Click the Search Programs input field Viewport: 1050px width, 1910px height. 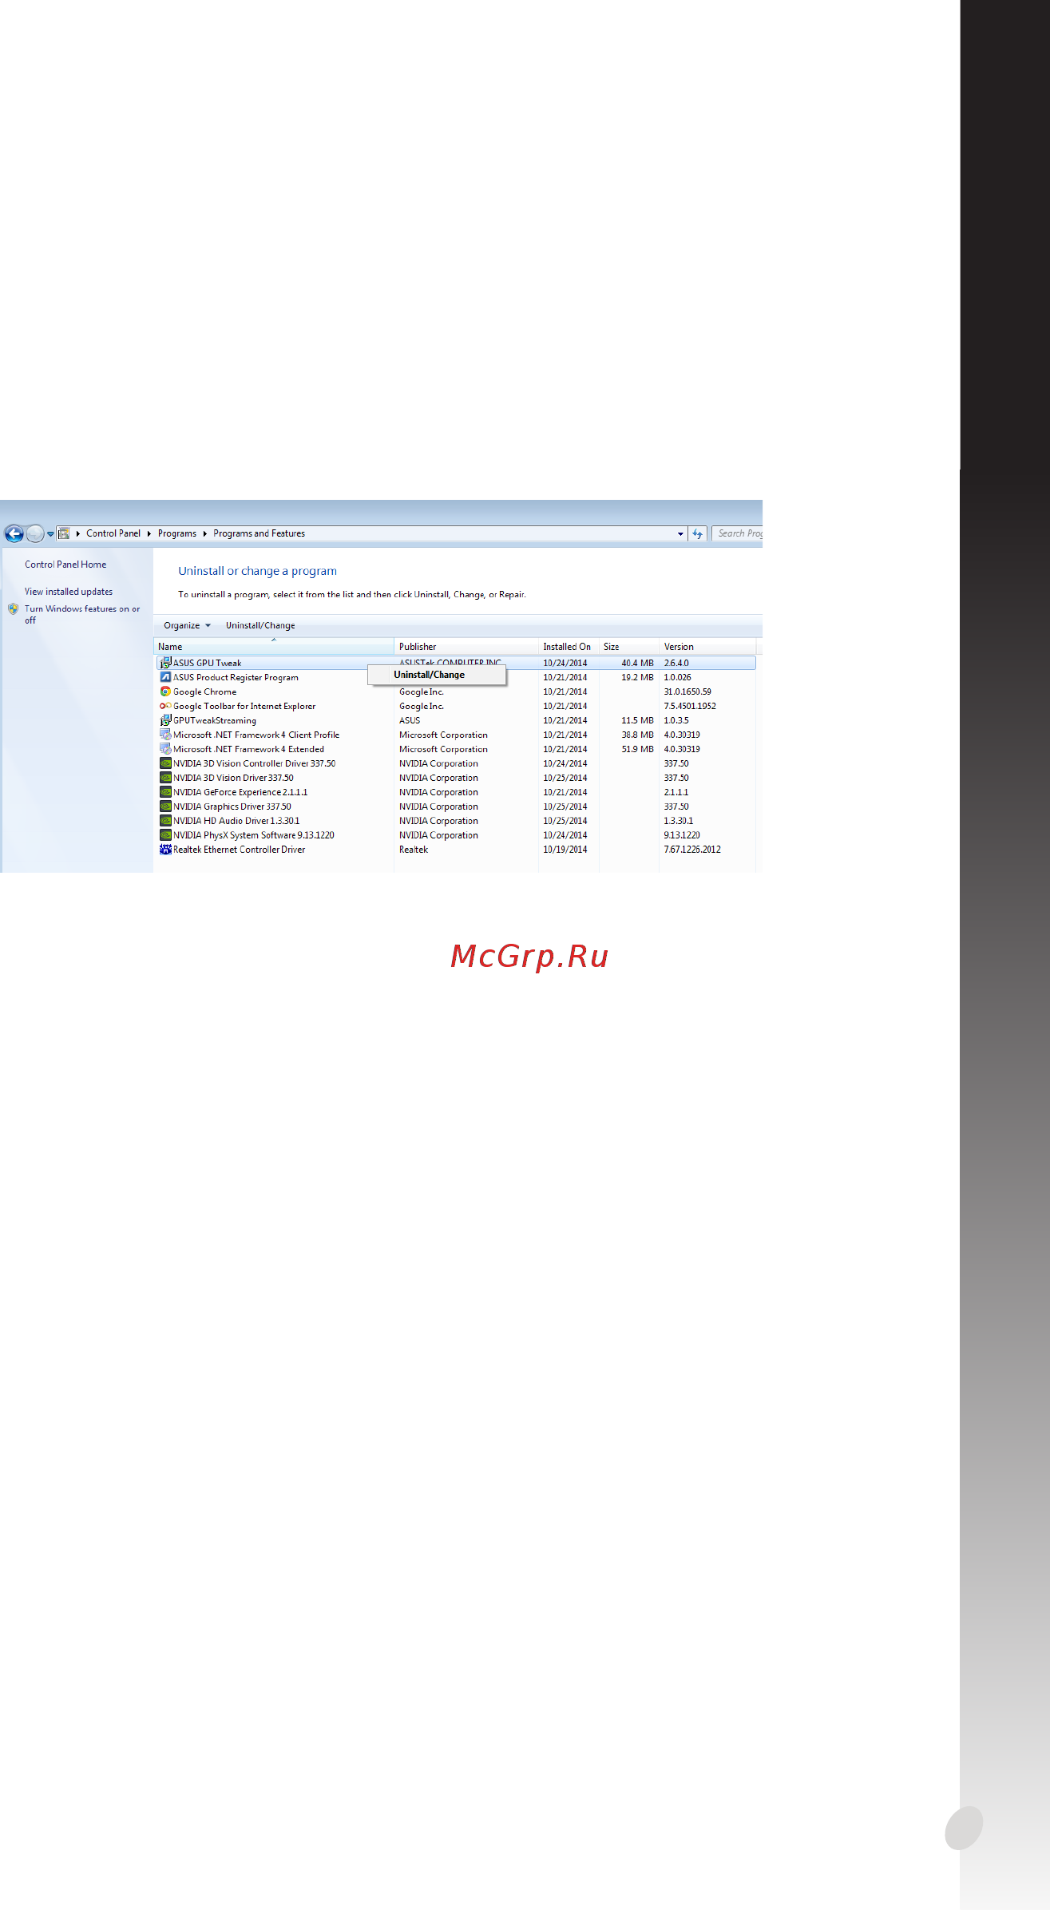(x=738, y=533)
